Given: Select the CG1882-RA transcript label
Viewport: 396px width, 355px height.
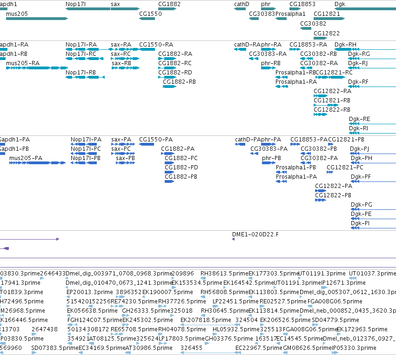Looking at the screenshot, I should point(175,54).
